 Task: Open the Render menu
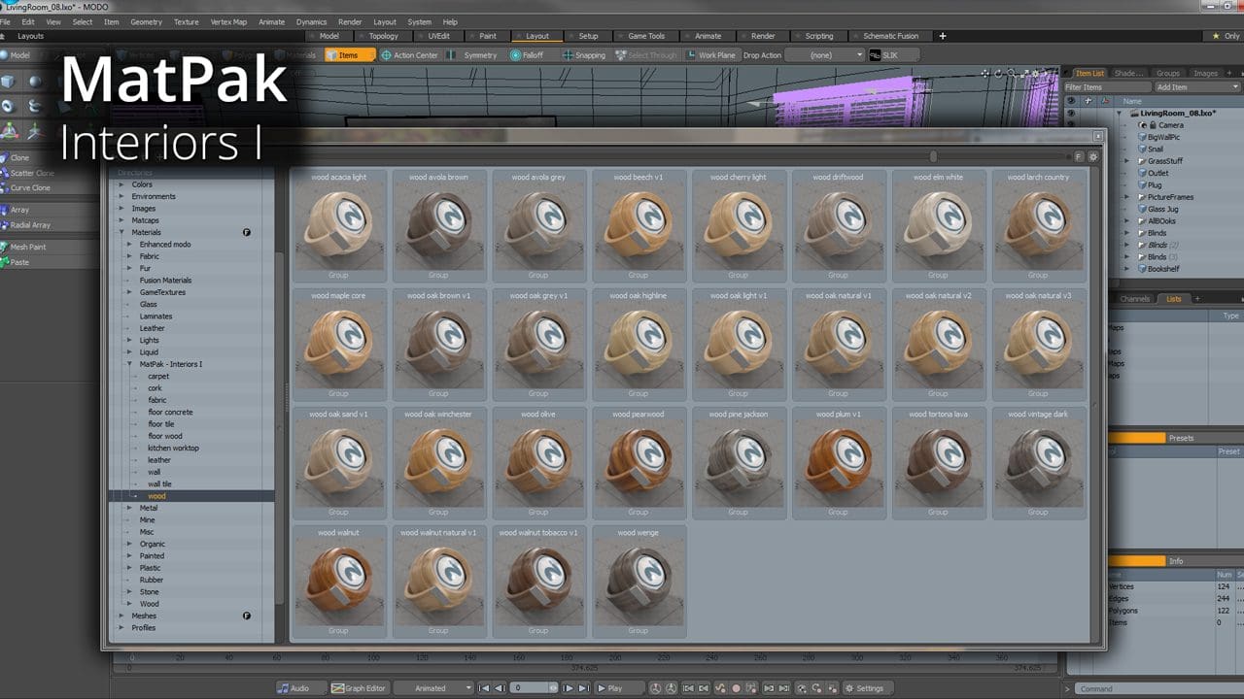click(350, 21)
